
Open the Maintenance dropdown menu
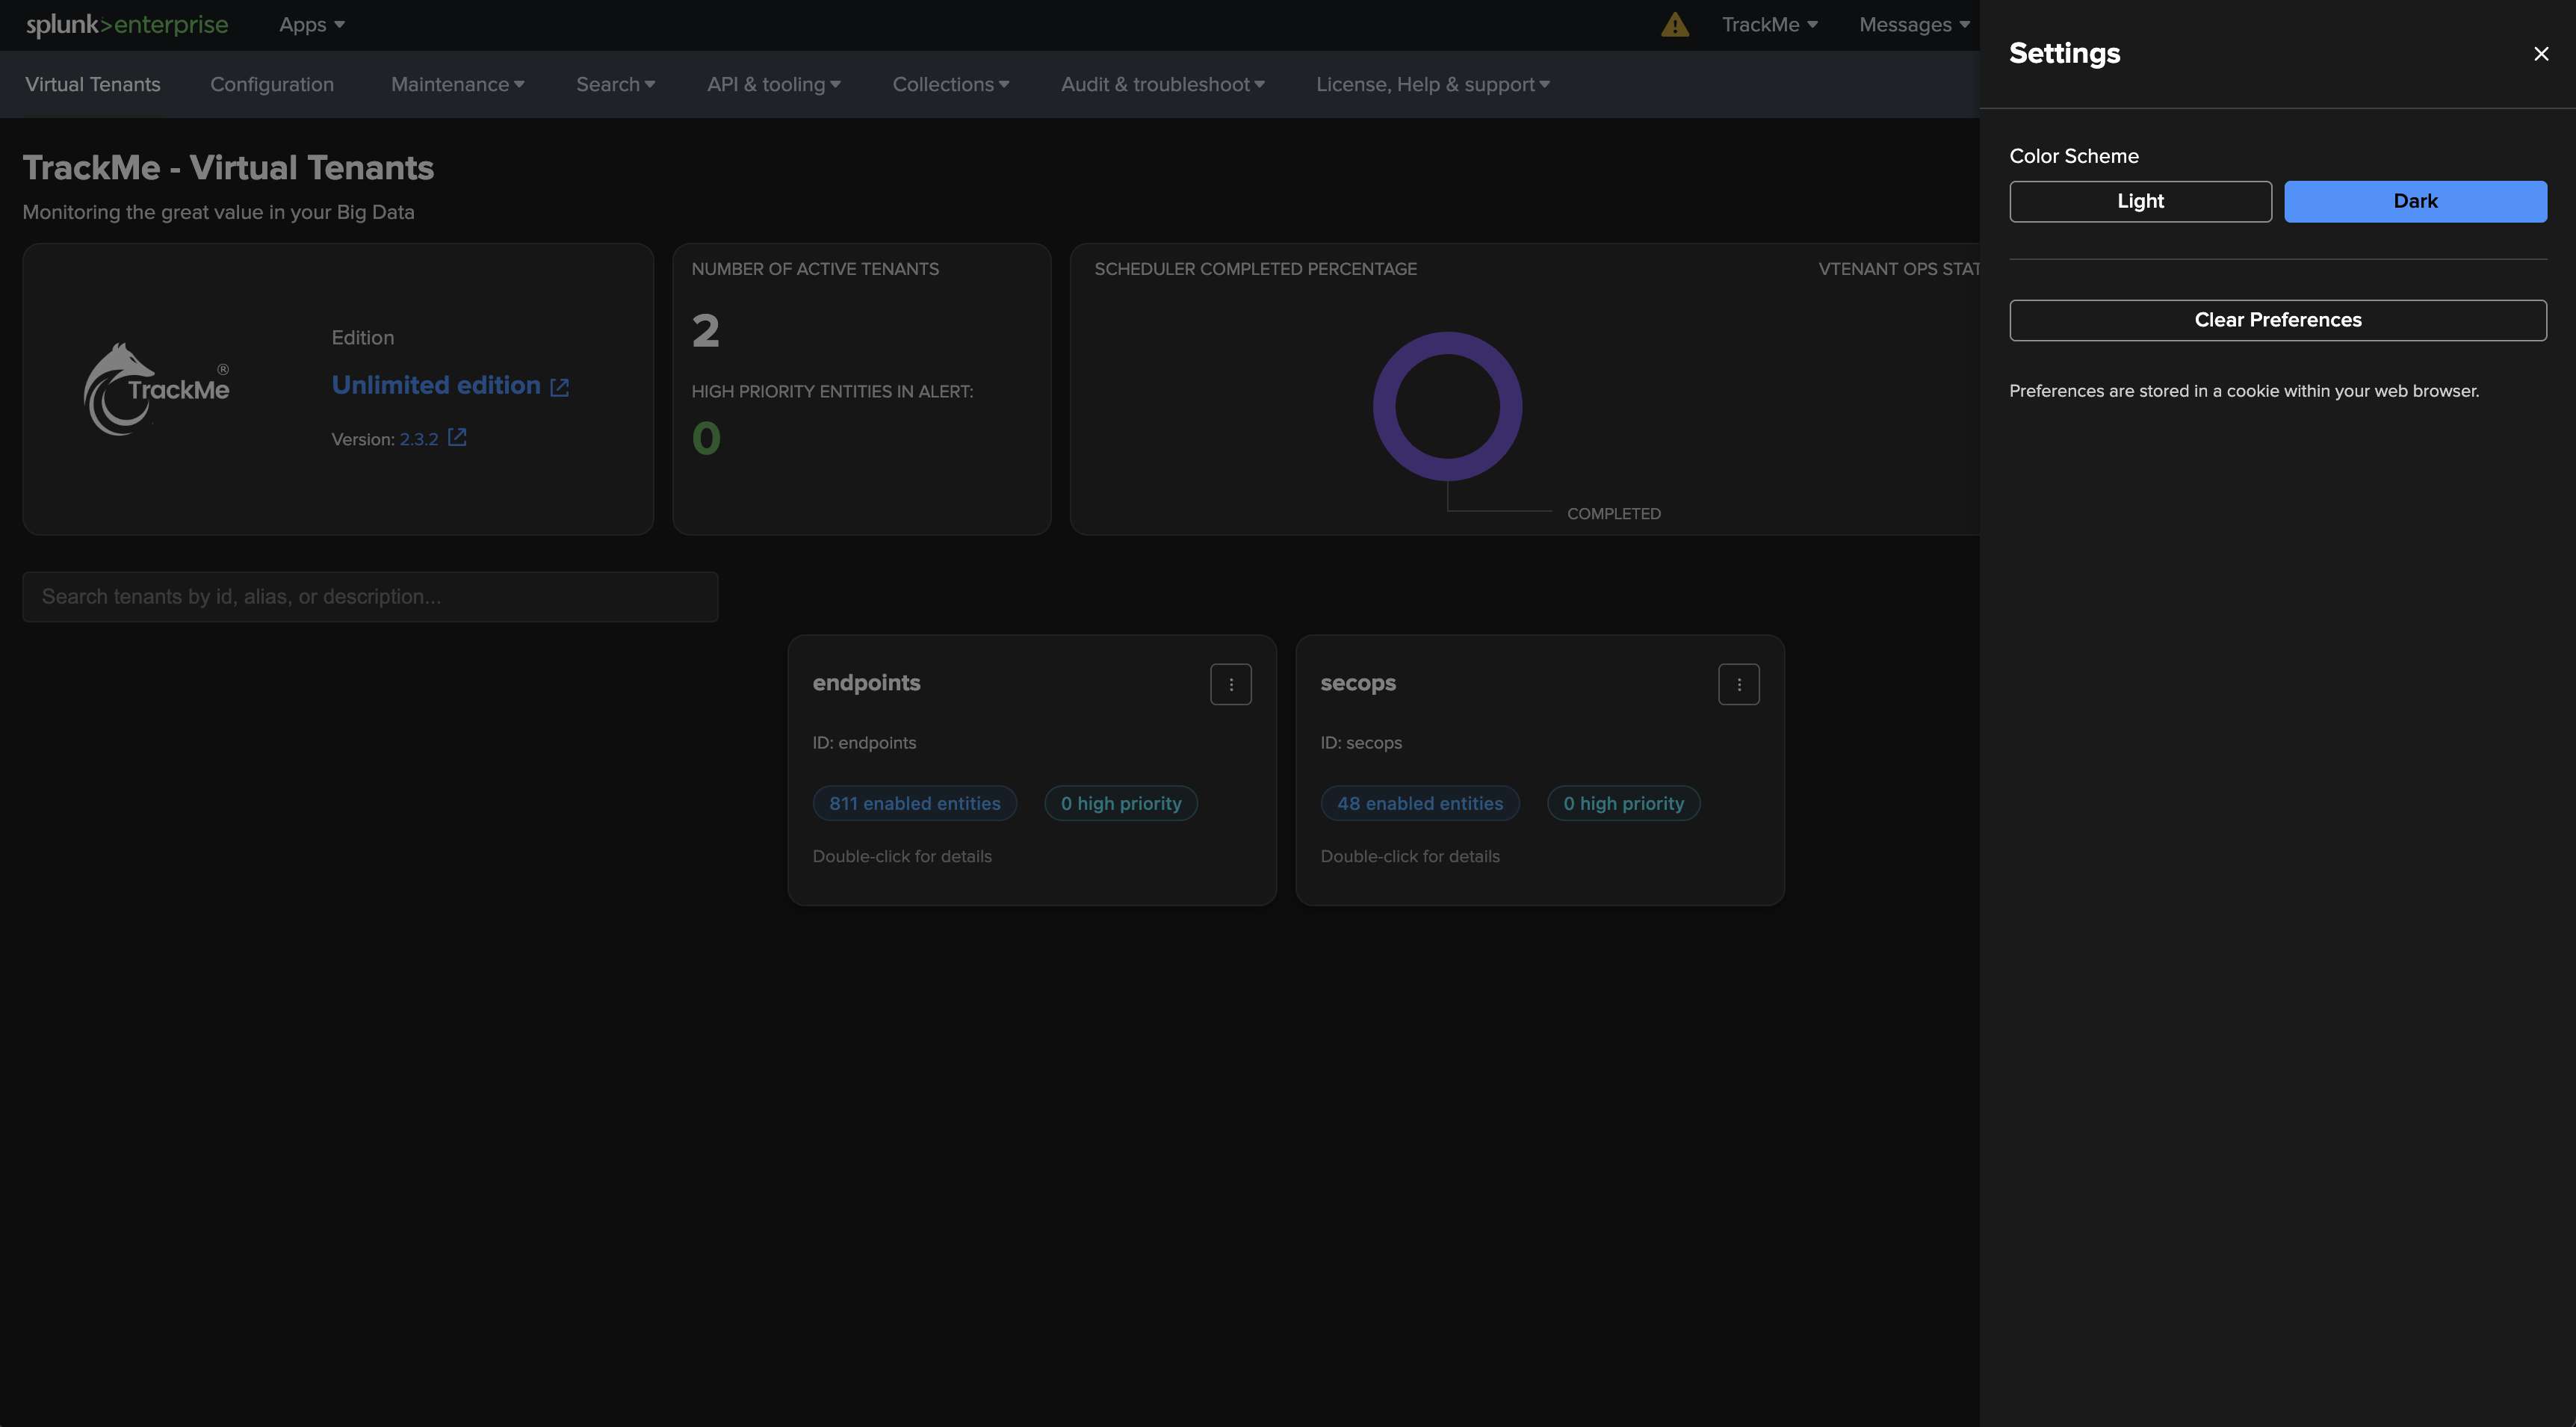point(457,85)
